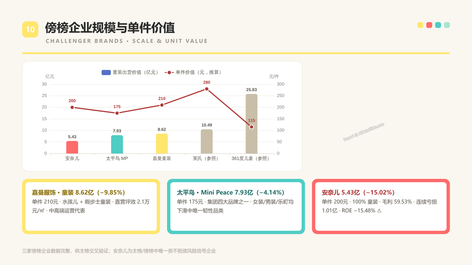Click the card heading 安奈儿 5.43亿
The width and height of the screenshot is (472, 265).
(358, 192)
